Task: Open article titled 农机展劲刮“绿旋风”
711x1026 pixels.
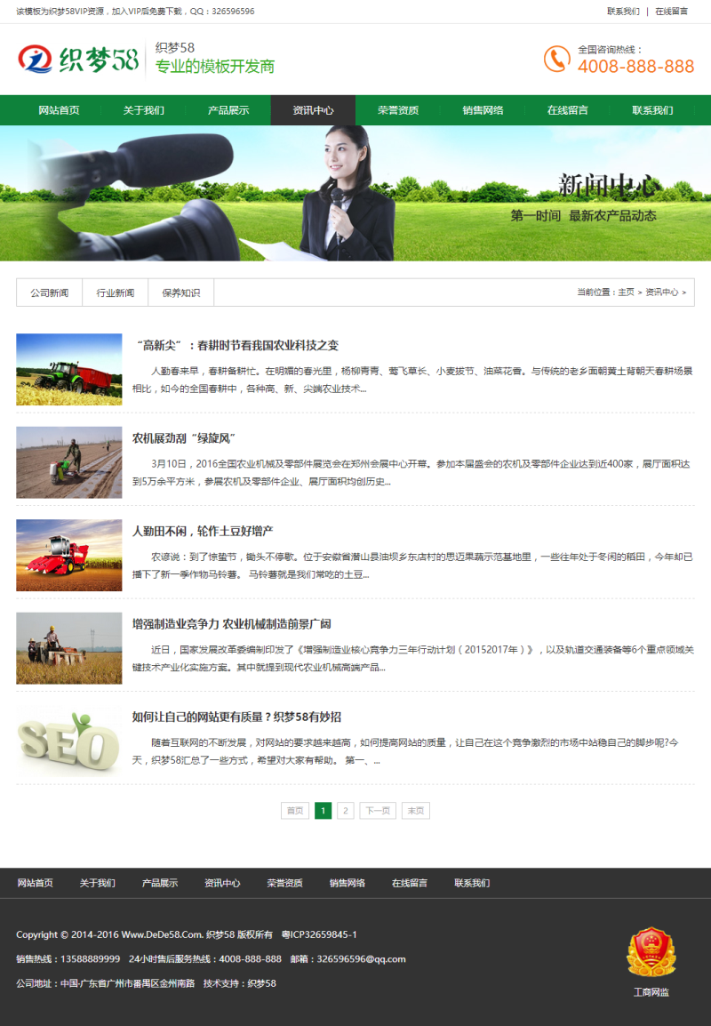Action: 184,437
